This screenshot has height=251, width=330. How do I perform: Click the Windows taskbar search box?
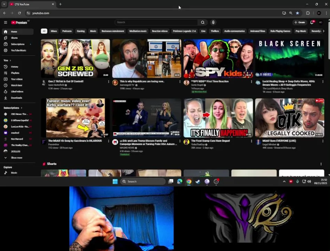click(x=143, y=182)
